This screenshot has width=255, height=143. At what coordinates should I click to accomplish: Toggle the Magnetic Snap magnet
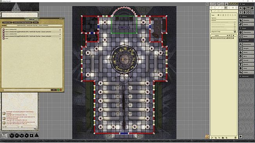(235, 32)
